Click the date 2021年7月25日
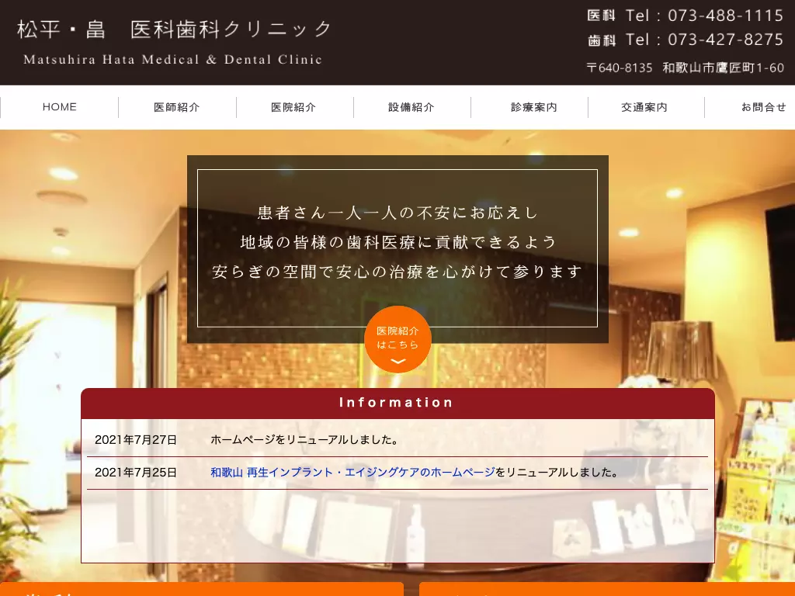This screenshot has width=795, height=596. [x=136, y=473]
